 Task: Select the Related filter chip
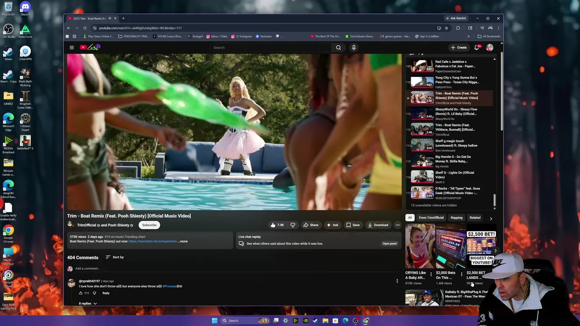point(475,218)
